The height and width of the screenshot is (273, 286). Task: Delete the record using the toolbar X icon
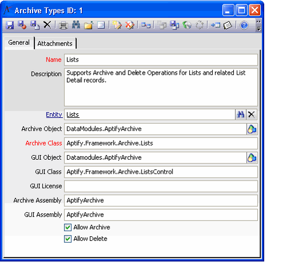[x=47, y=25]
